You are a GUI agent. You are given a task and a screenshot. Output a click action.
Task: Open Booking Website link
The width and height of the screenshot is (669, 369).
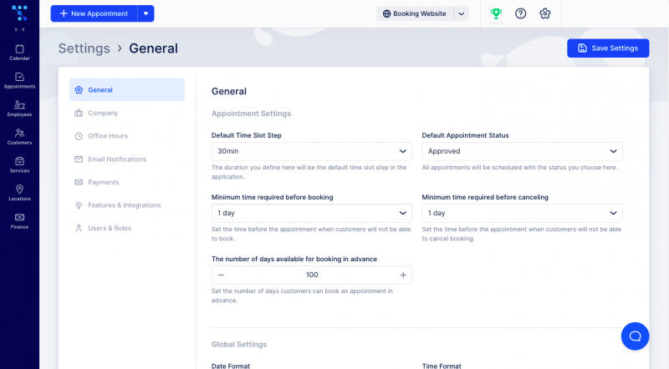tap(415, 13)
